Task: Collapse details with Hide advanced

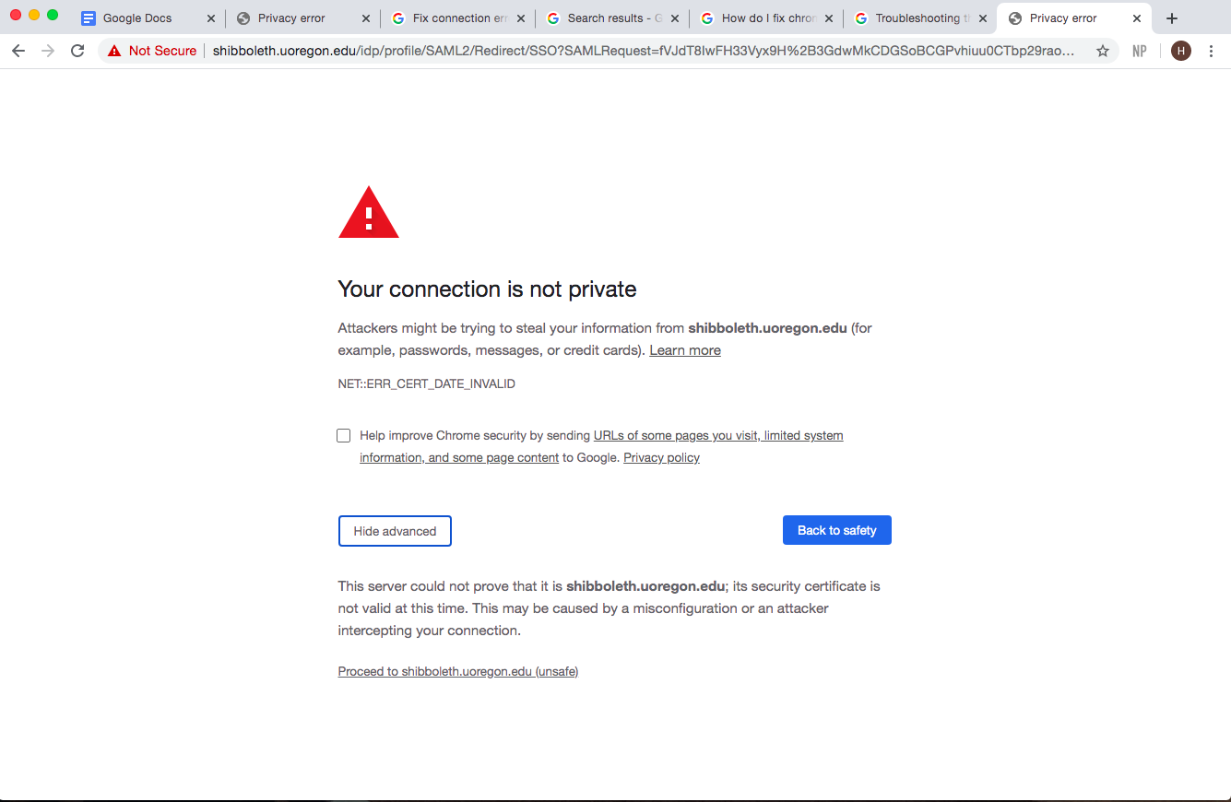Action: pyautogui.click(x=395, y=531)
